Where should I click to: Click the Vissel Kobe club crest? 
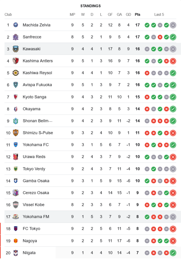coord(16,205)
